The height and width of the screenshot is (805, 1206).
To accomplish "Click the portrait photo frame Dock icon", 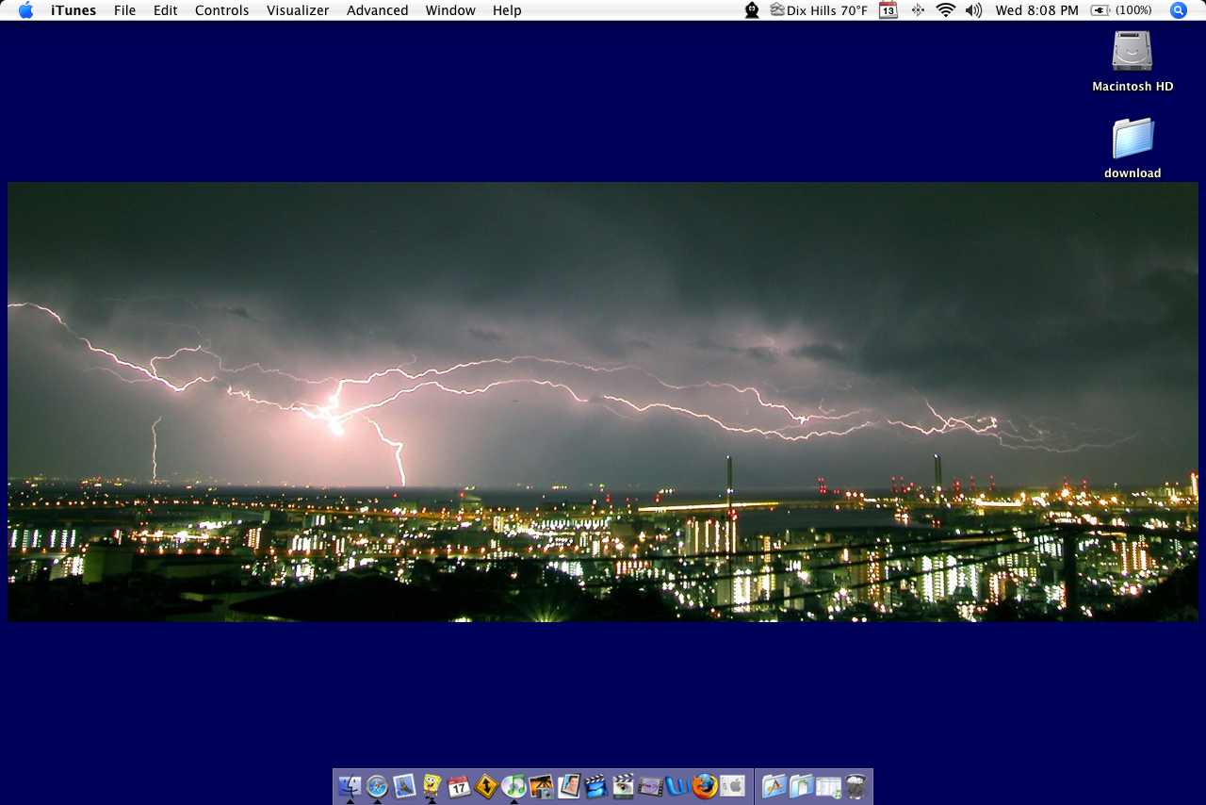I will coord(569,785).
